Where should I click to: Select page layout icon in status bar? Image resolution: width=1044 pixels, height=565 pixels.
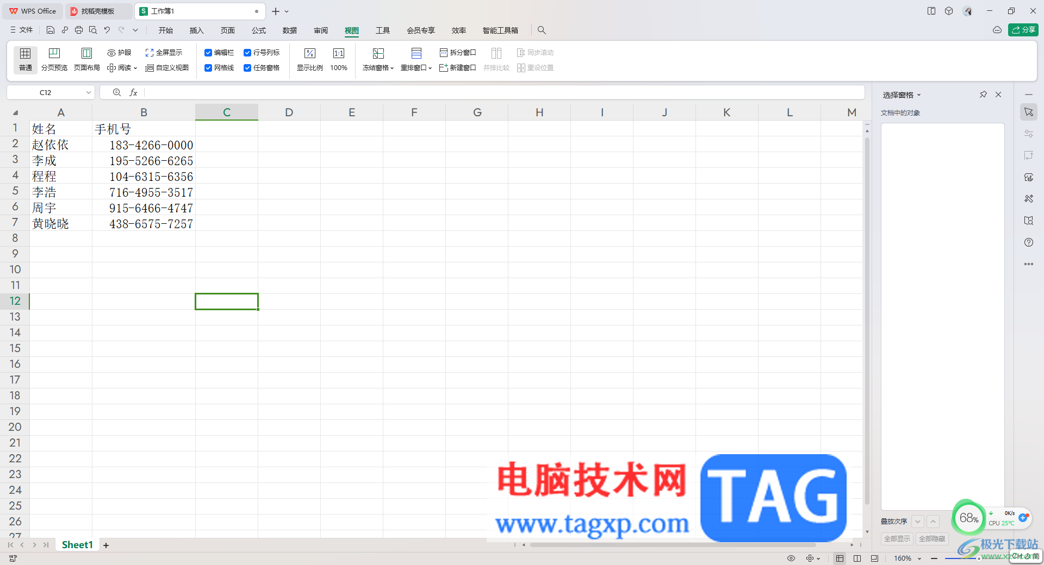(x=857, y=558)
